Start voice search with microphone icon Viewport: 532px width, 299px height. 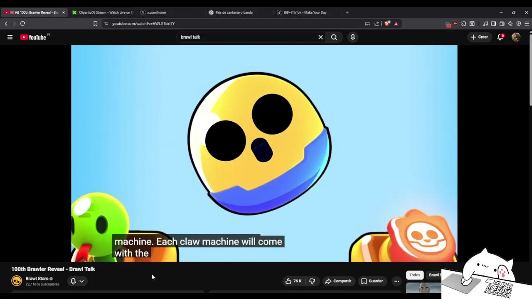pos(352,37)
